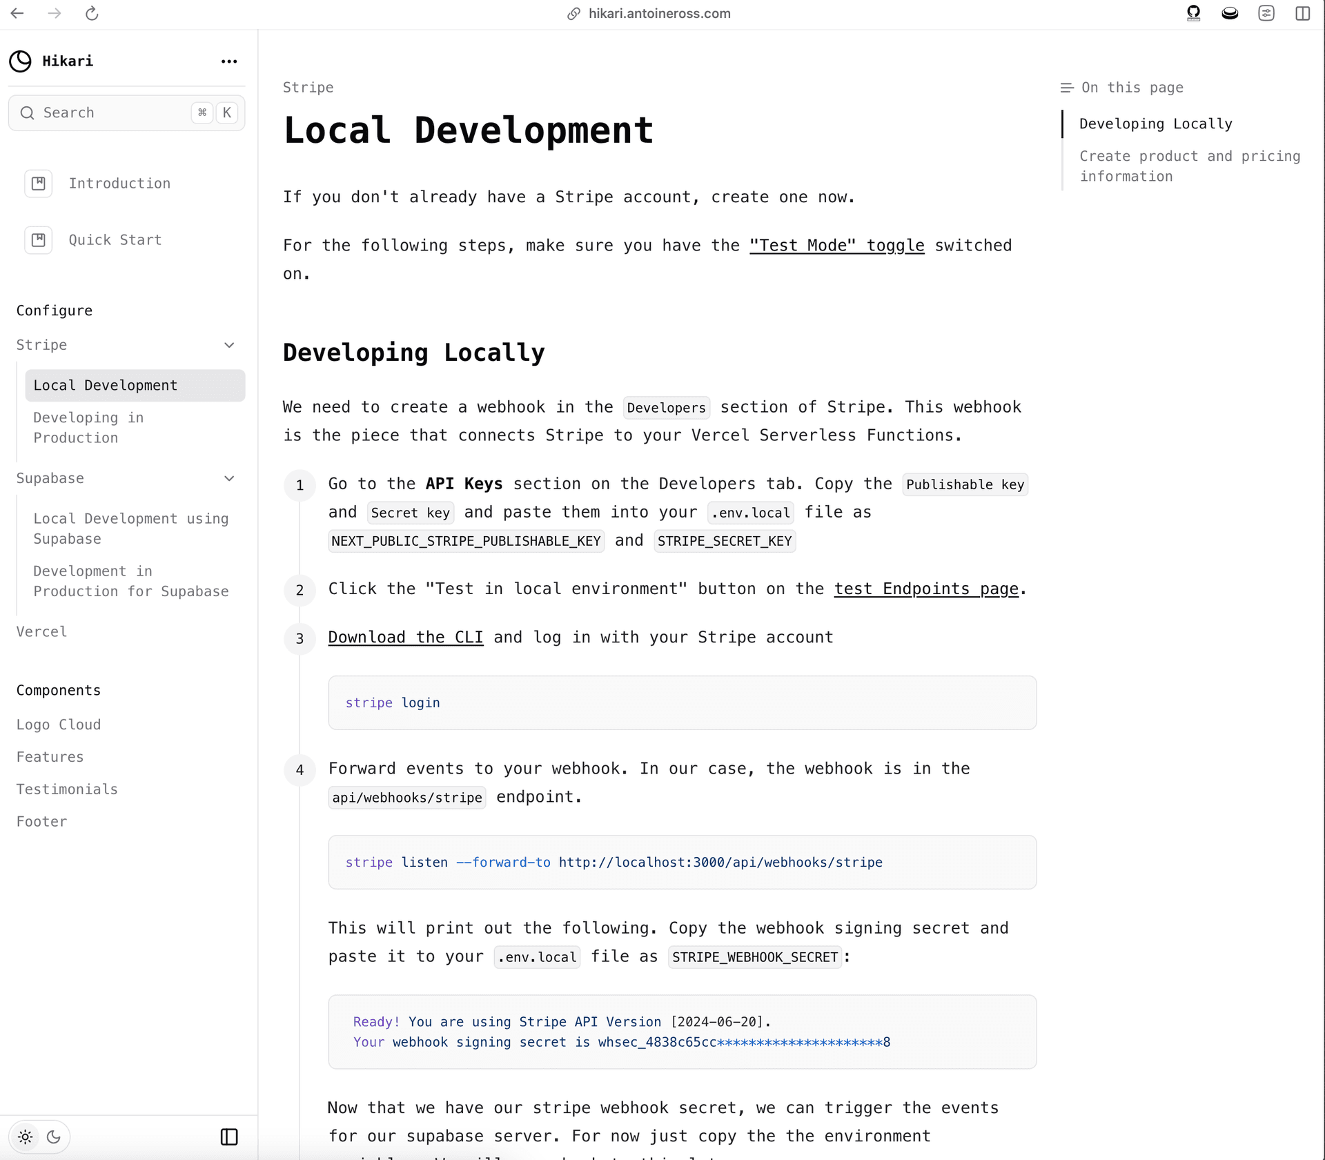
Task: Click the Hikari menu icon (three dots)
Action: pyautogui.click(x=228, y=61)
